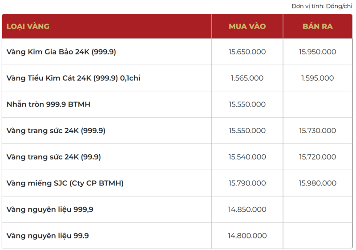Screen dimensions: 356x250
Task: Click the MUA VÀO column header
Action: pyautogui.click(x=247, y=26)
